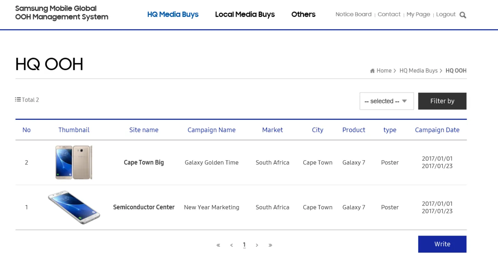Click the City column header
The height and width of the screenshot is (269, 498).
coord(317,130)
